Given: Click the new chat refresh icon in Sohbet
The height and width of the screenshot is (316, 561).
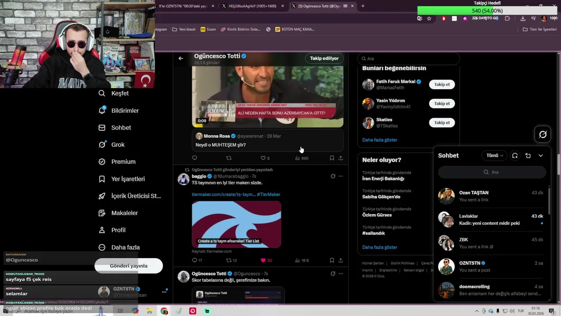Looking at the screenshot, I should (x=515, y=155).
